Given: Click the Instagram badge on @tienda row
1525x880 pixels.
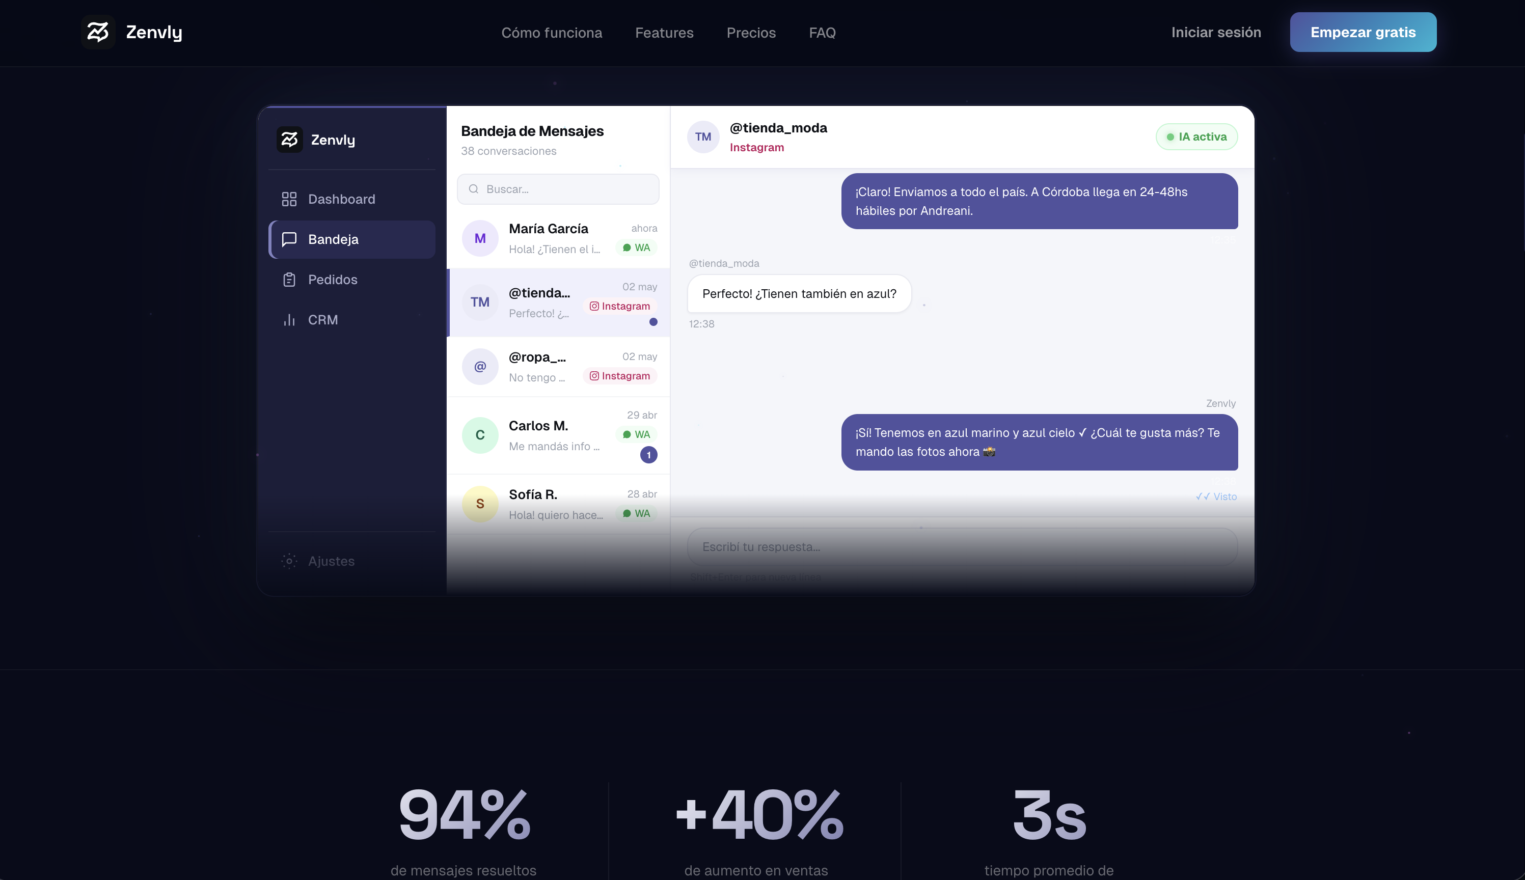Looking at the screenshot, I should (619, 306).
